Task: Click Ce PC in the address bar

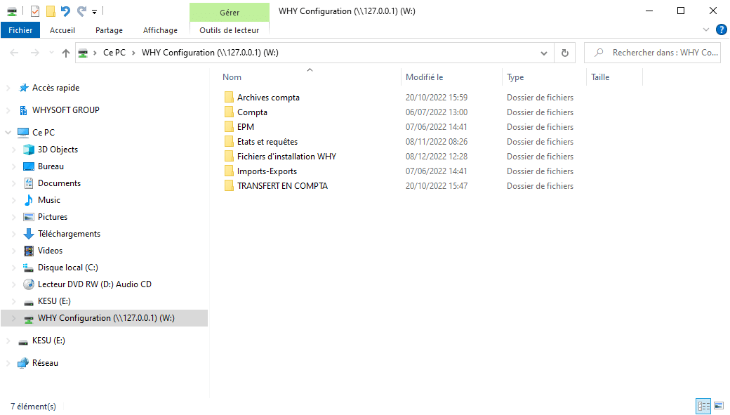Action: (x=114, y=53)
